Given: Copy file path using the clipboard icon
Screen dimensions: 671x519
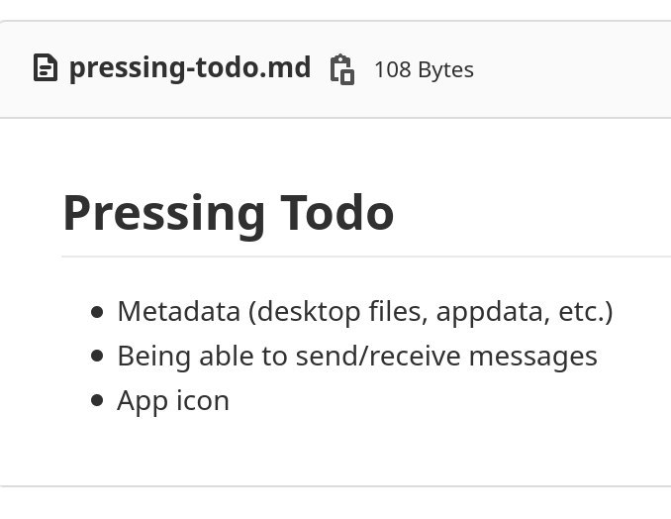Looking at the screenshot, I should (341, 69).
